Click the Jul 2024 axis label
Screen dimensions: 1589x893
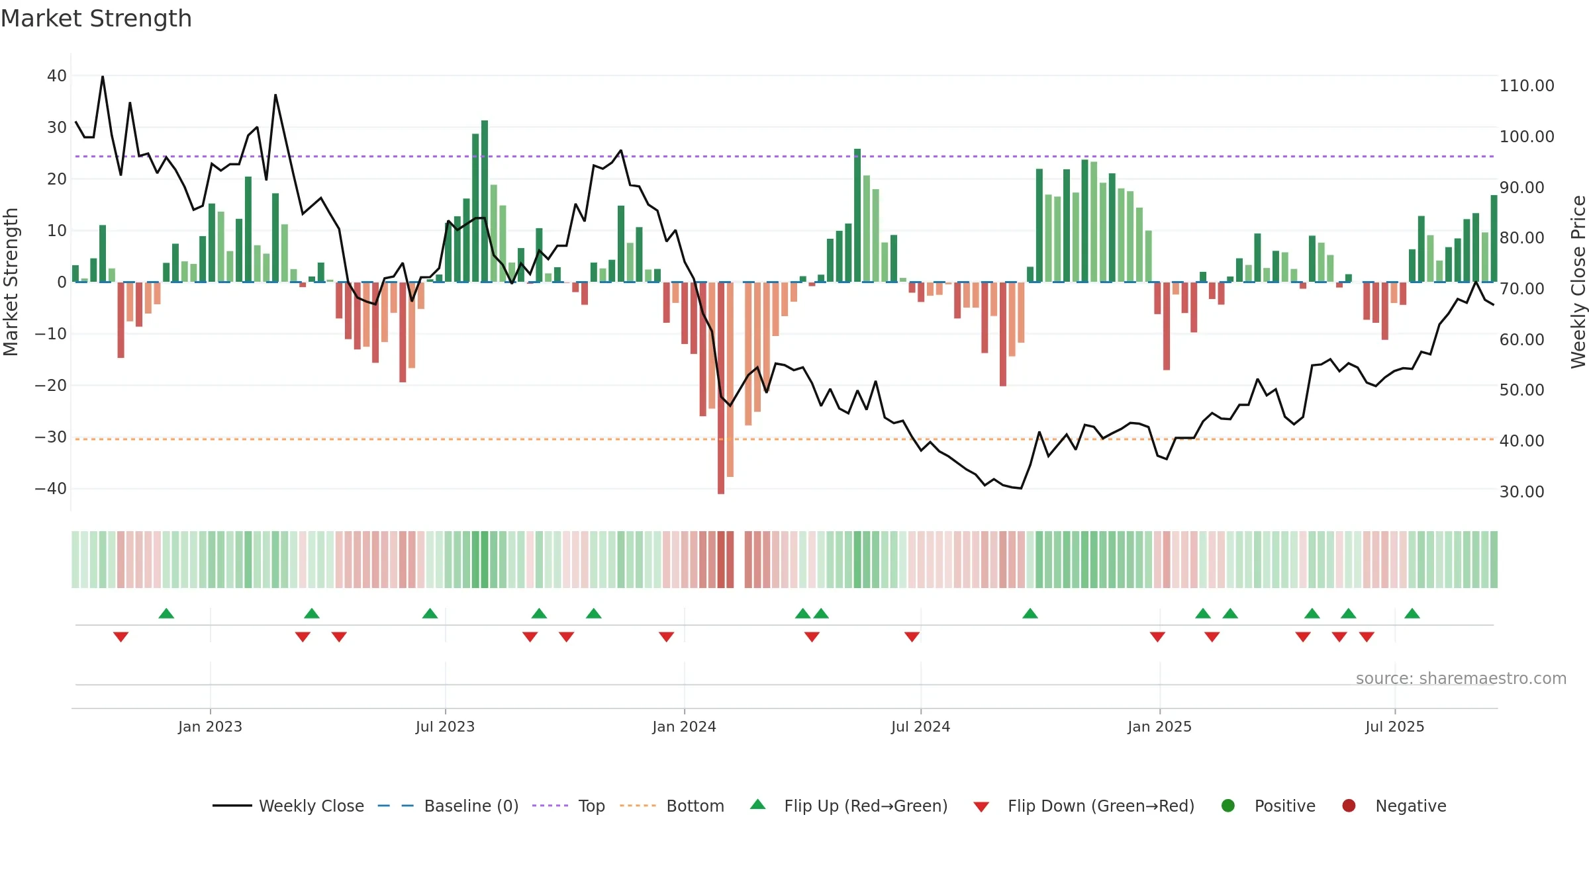tap(920, 727)
